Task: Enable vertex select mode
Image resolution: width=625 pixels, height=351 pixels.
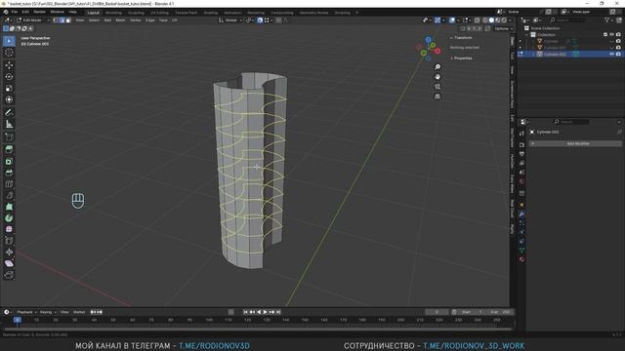Action: click(x=56, y=19)
